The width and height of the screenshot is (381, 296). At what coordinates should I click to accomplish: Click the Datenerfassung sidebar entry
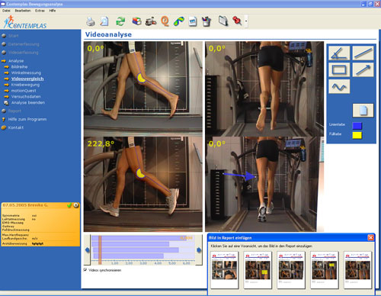24,44
